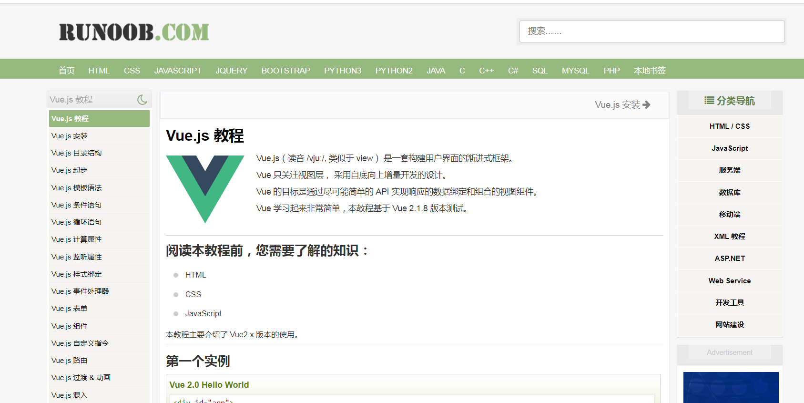Click CSS in the prerequisites list
Viewport: 804px width, 403px height.
(193, 295)
